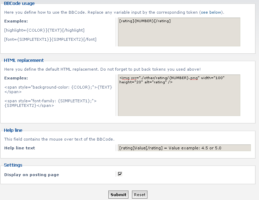This screenshot has height=200, width=259.
Task: Click inside HTML replacement text area
Action: point(179,95)
